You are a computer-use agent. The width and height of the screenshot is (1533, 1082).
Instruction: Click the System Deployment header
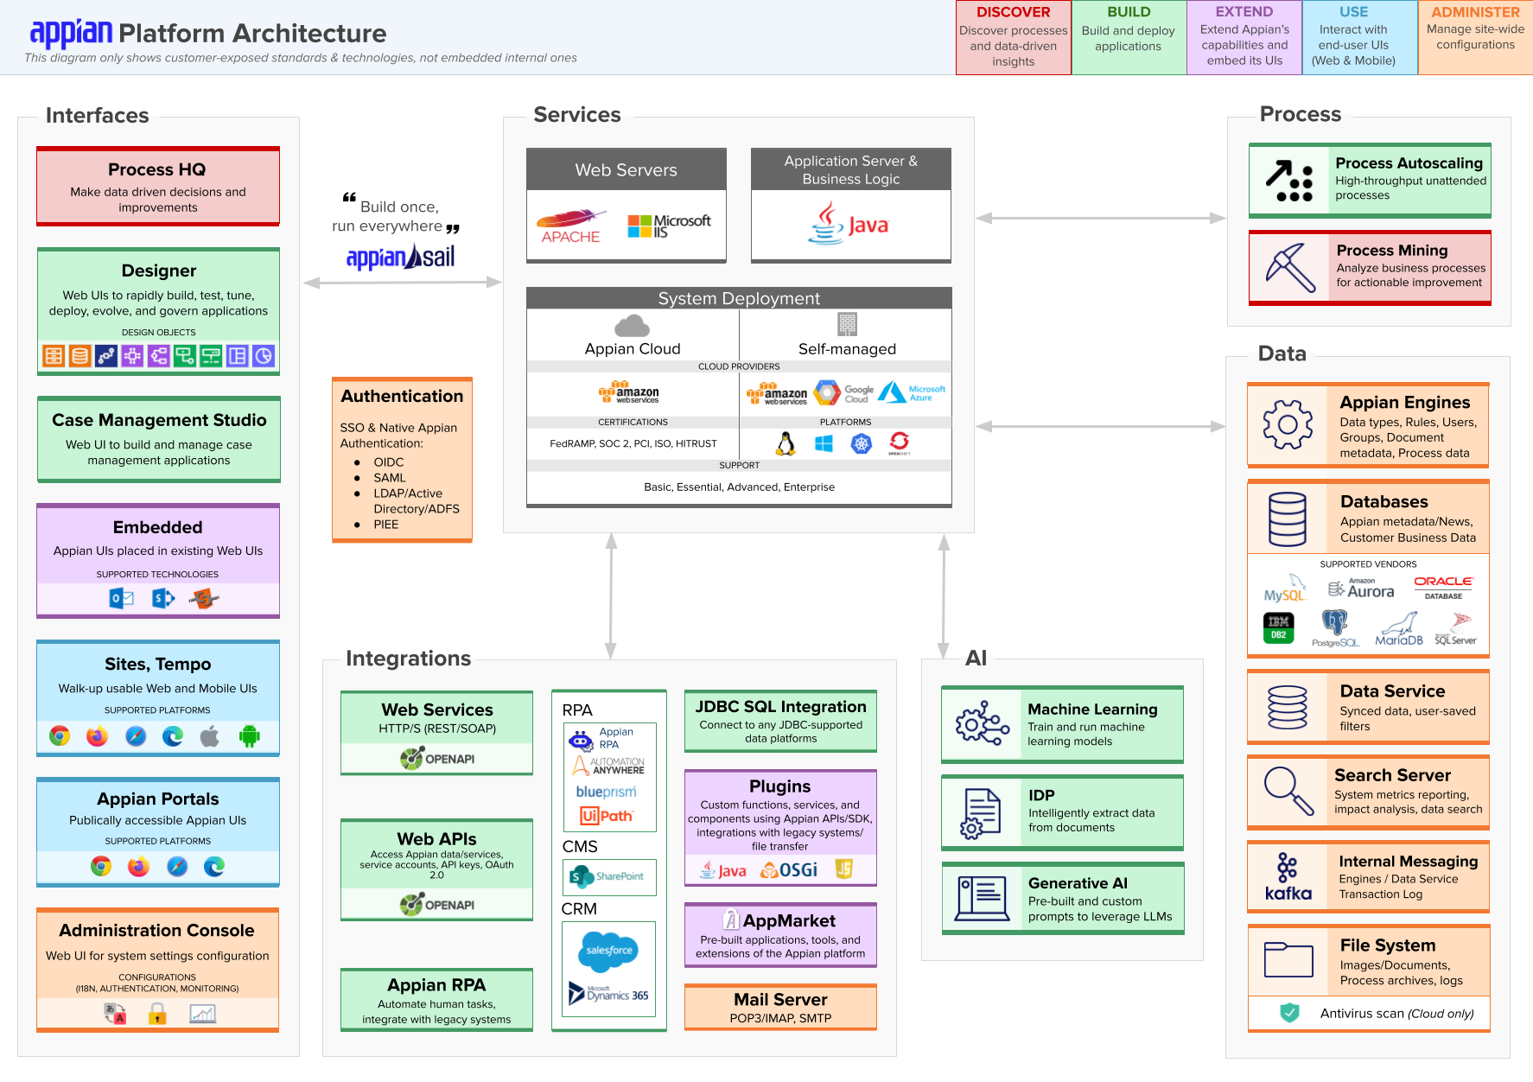(739, 298)
